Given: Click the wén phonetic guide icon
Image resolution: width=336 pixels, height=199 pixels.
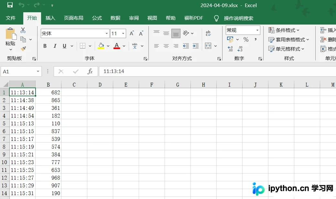Looking at the screenshot, I should (x=135, y=46).
